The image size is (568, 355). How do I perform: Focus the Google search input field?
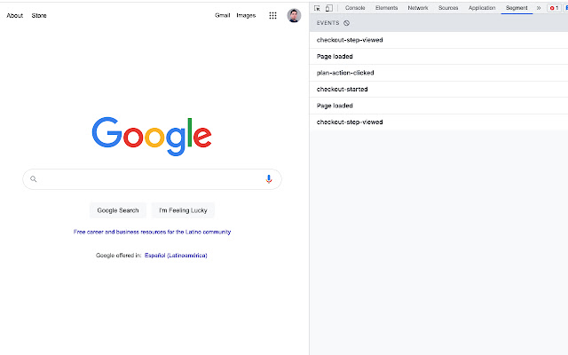tap(152, 179)
